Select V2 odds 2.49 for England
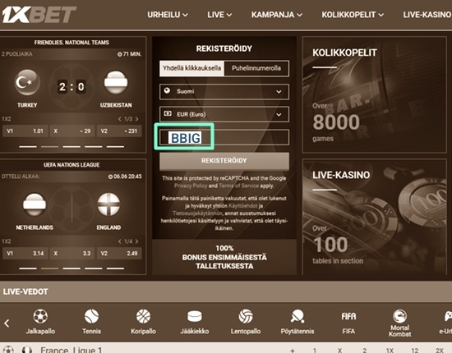Screen dimensions: 452x353 click(x=119, y=254)
